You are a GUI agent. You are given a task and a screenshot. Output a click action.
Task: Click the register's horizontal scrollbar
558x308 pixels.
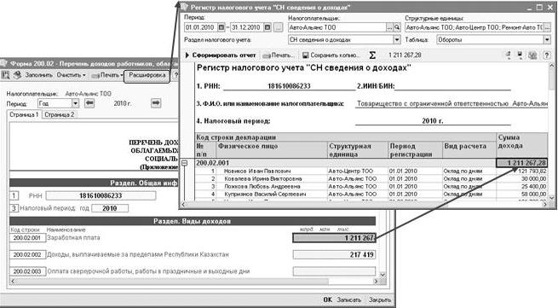(x=365, y=205)
